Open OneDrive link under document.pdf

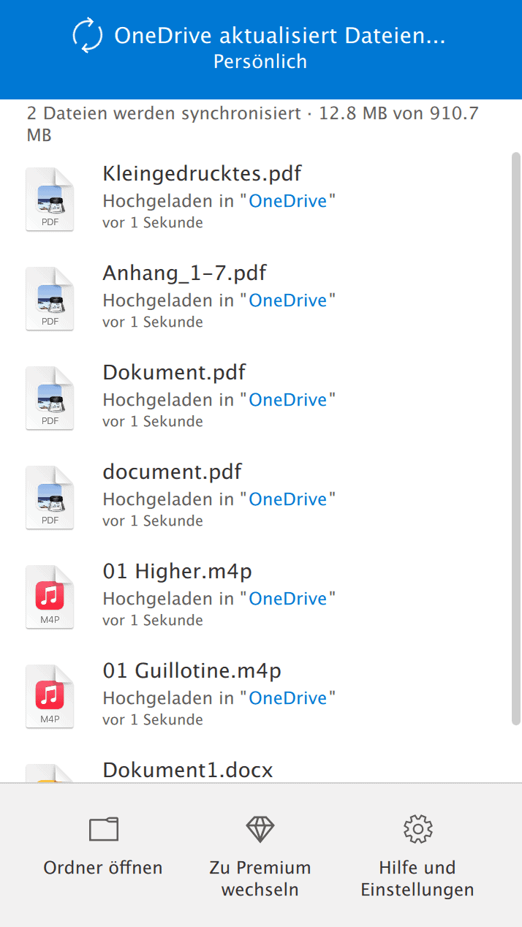point(288,499)
